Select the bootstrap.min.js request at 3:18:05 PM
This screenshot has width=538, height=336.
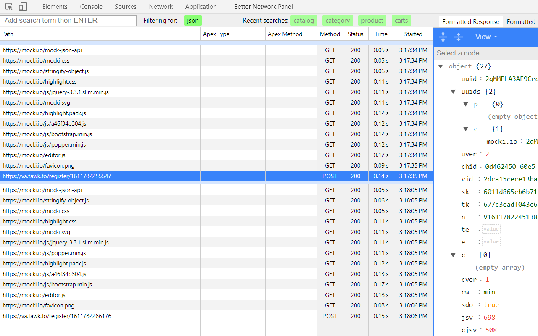(x=216, y=284)
